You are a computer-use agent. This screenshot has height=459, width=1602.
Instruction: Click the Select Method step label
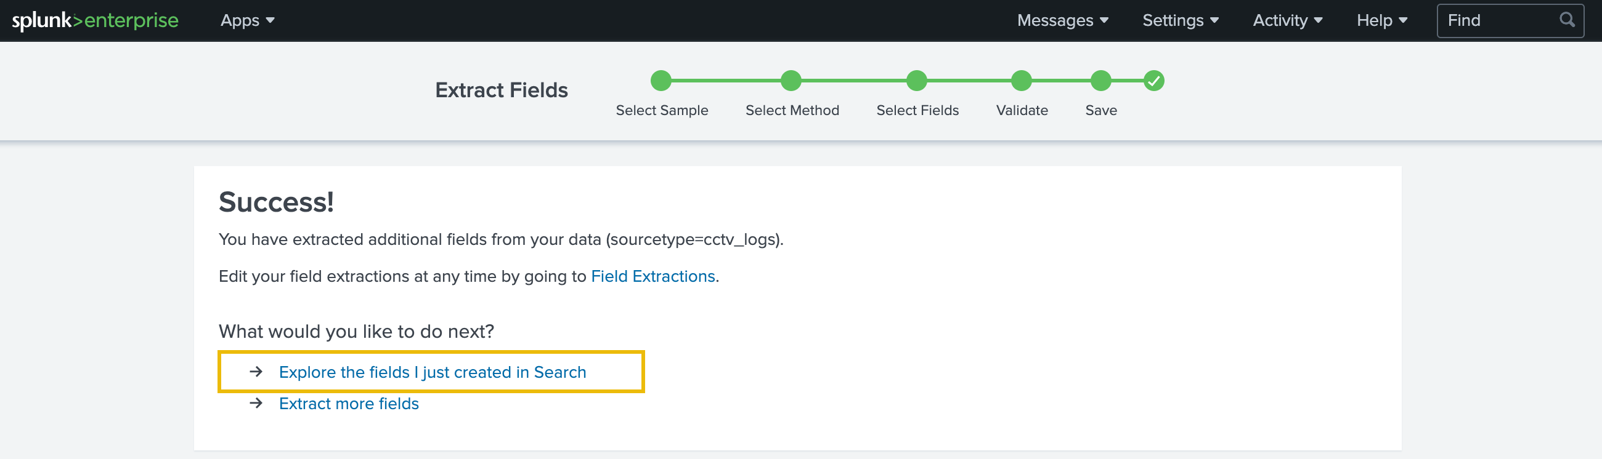[x=792, y=111]
